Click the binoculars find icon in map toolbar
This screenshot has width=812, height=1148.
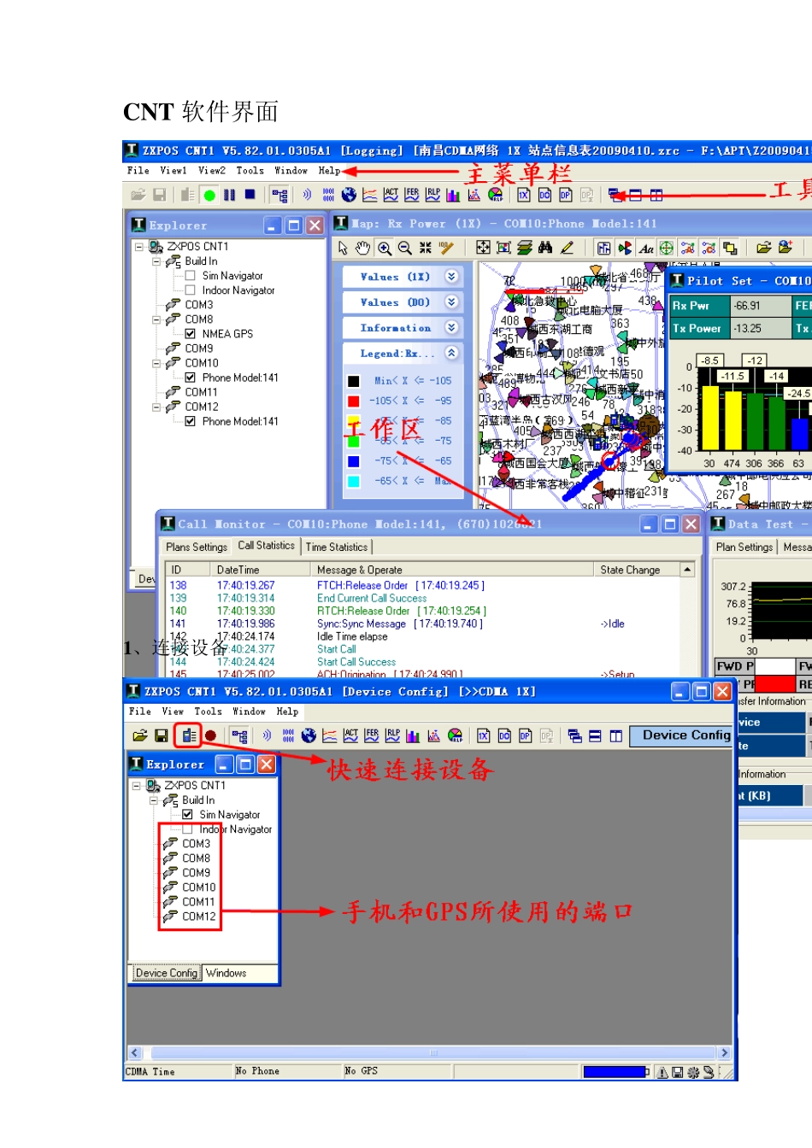[x=545, y=248]
